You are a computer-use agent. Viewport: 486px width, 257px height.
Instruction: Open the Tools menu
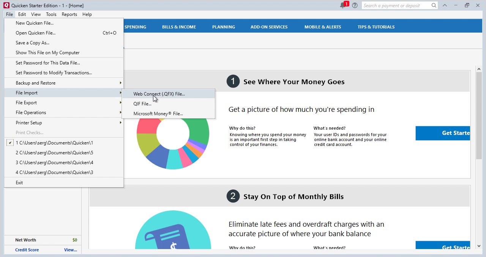tap(51, 14)
